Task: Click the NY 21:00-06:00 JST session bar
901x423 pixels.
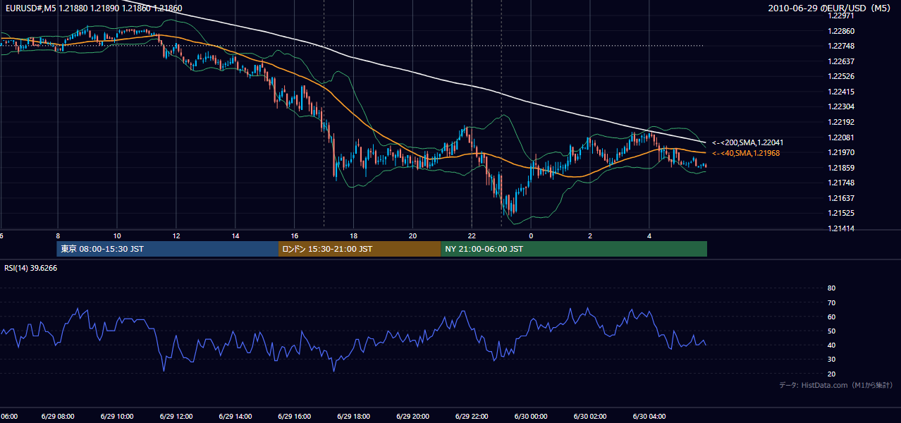Action: (574, 249)
